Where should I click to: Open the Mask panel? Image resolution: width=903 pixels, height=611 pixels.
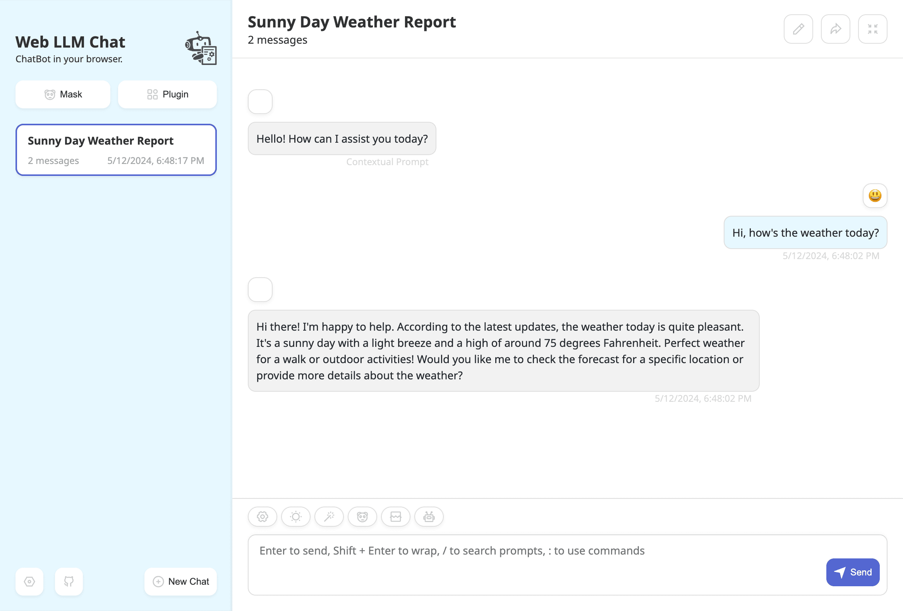click(63, 94)
